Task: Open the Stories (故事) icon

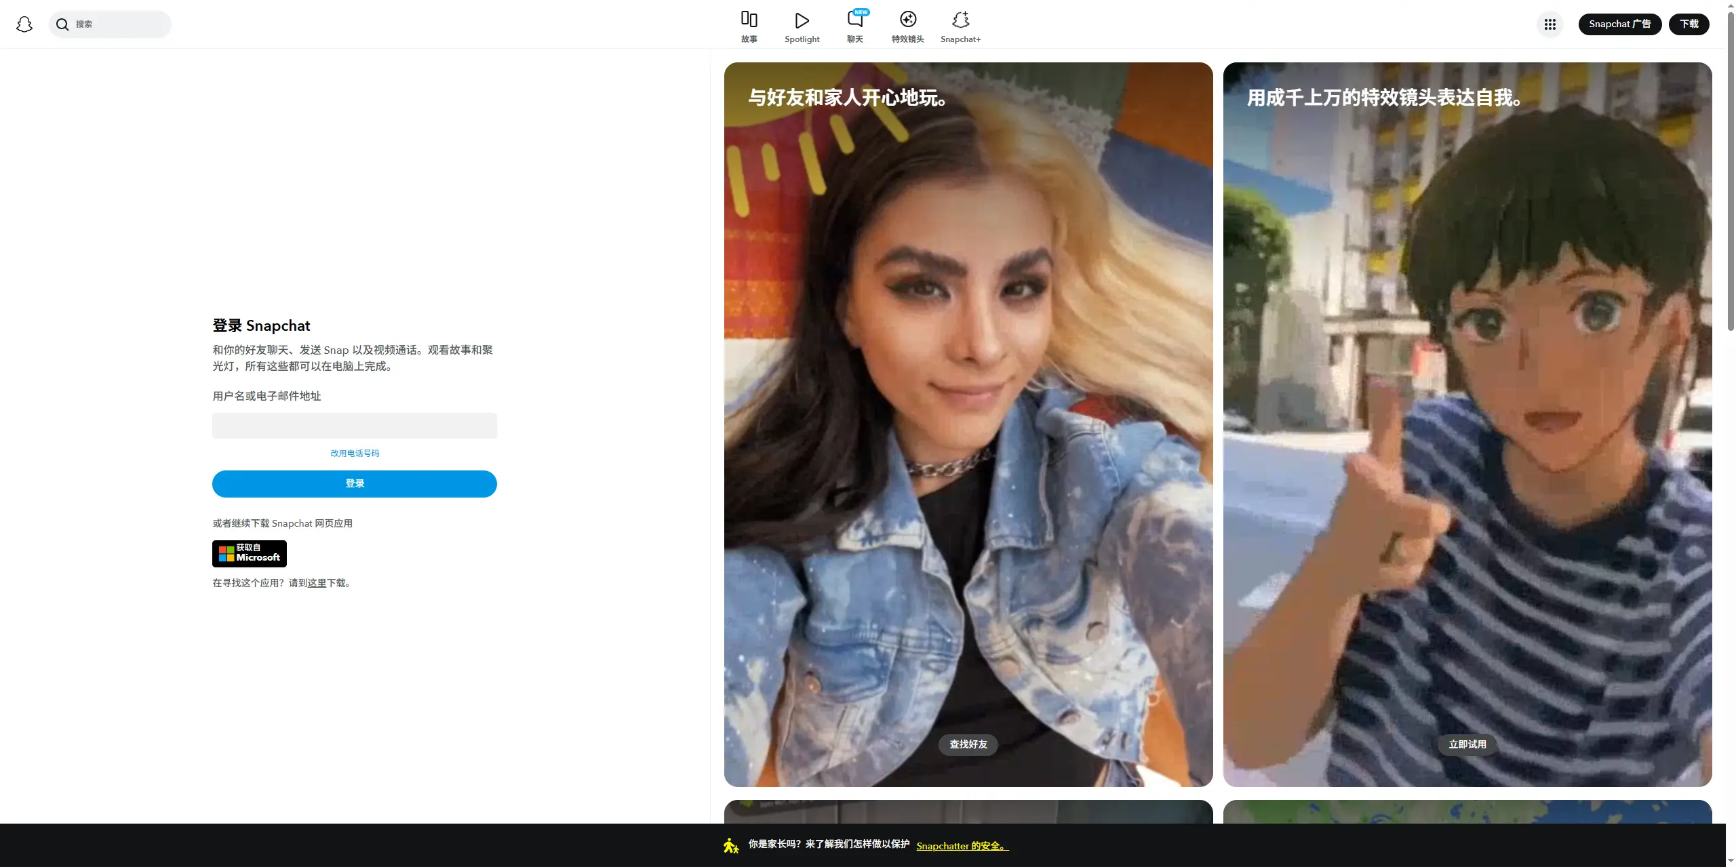Action: (749, 20)
